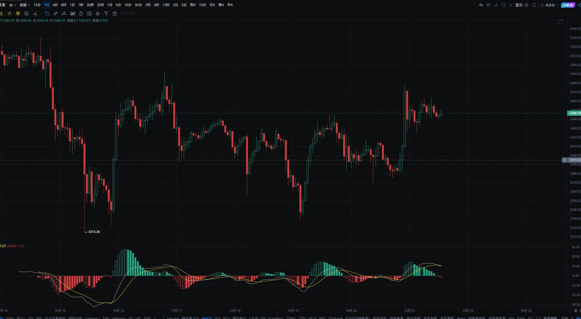Image resolution: width=581 pixels, height=319 pixels.
Task: Expand the 周期 period dropdown
Action: pos(25,5)
